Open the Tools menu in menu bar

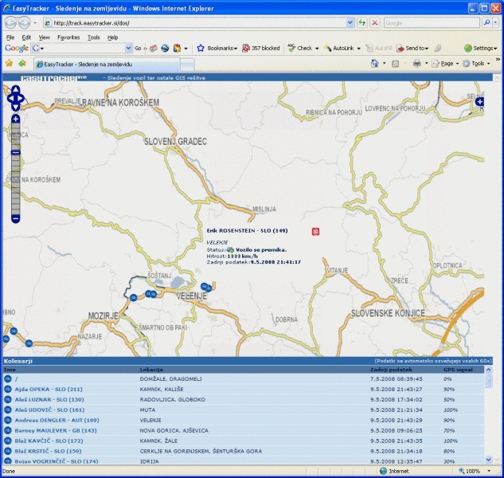click(93, 37)
